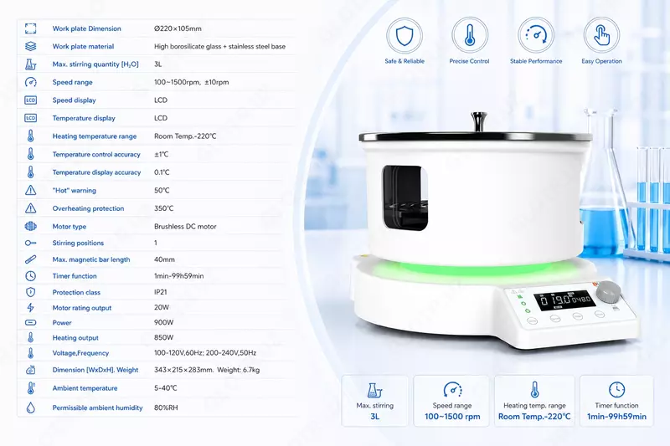Click the LCD icon next to Temperature display
670x446 pixels.
point(30,118)
